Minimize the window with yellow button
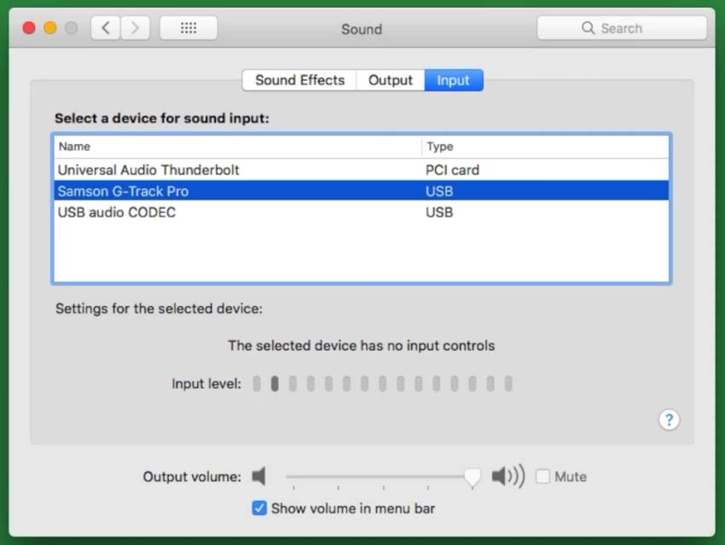725x545 pixels. tap(50, 28)
